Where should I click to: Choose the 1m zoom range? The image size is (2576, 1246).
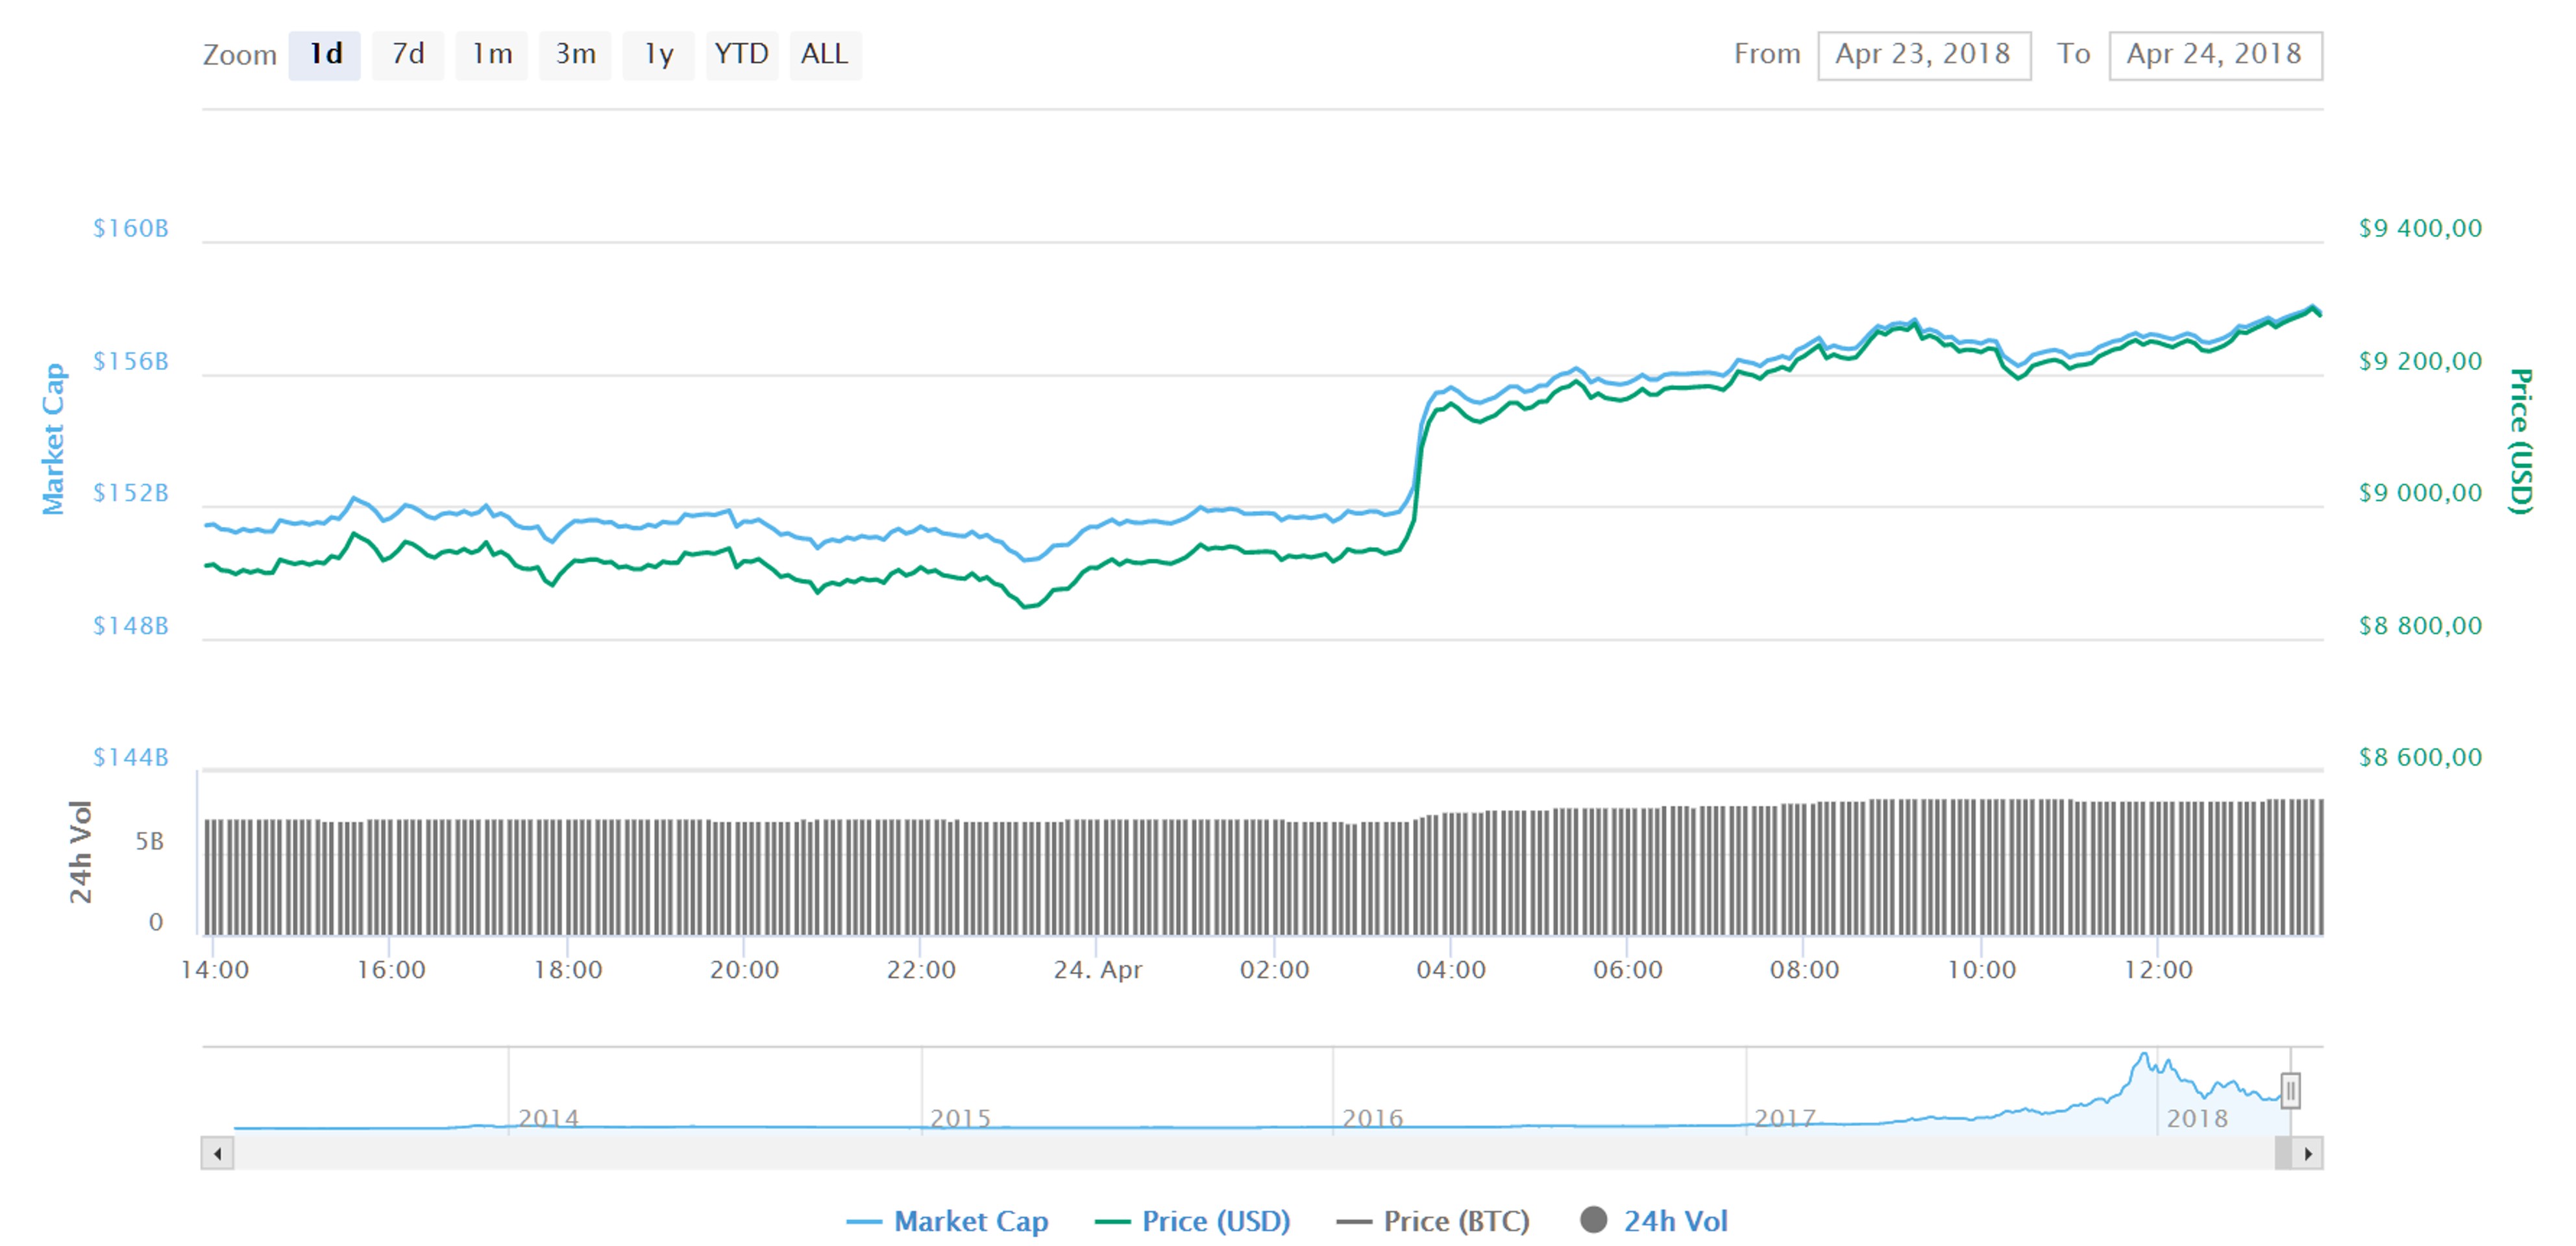[492, 54]
